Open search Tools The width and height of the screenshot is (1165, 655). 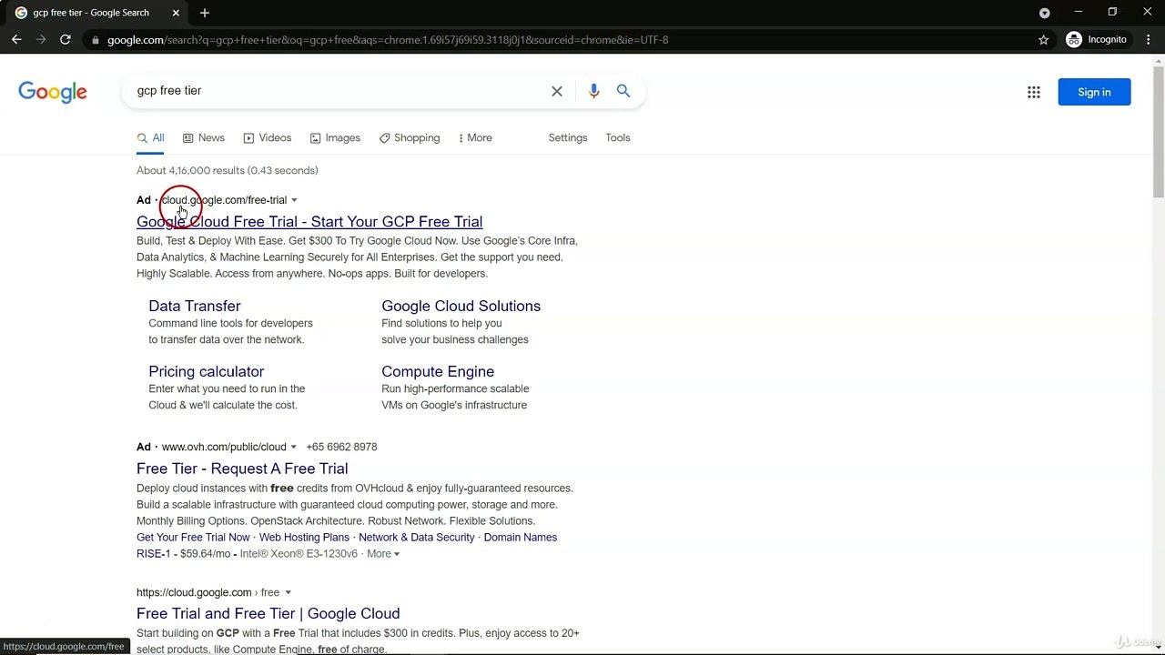click(618, 138)
